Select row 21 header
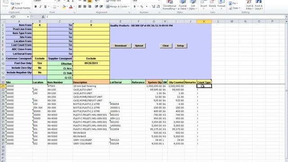Screen dimensions: 288x162 pos(3,86)
